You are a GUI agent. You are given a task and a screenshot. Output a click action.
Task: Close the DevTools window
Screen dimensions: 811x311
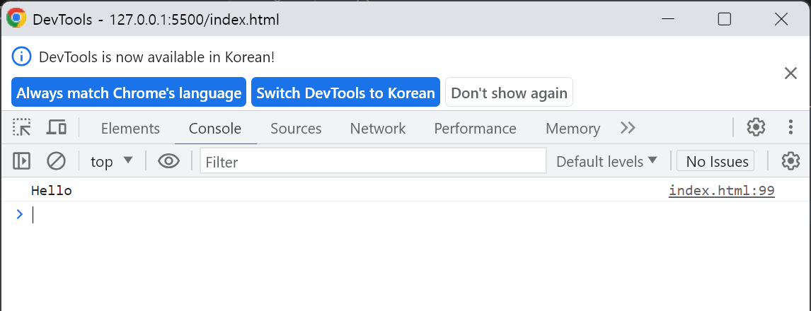click(781, 19)
